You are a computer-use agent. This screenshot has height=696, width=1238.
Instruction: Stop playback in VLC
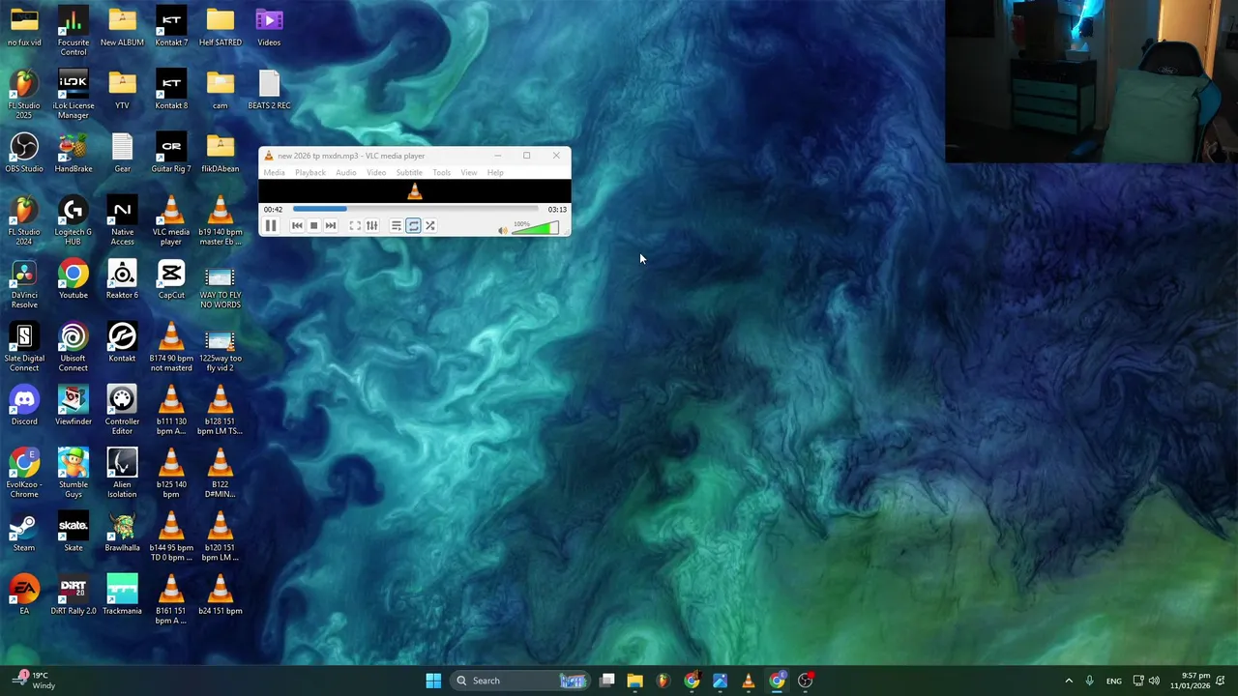[x=313, y=225]
